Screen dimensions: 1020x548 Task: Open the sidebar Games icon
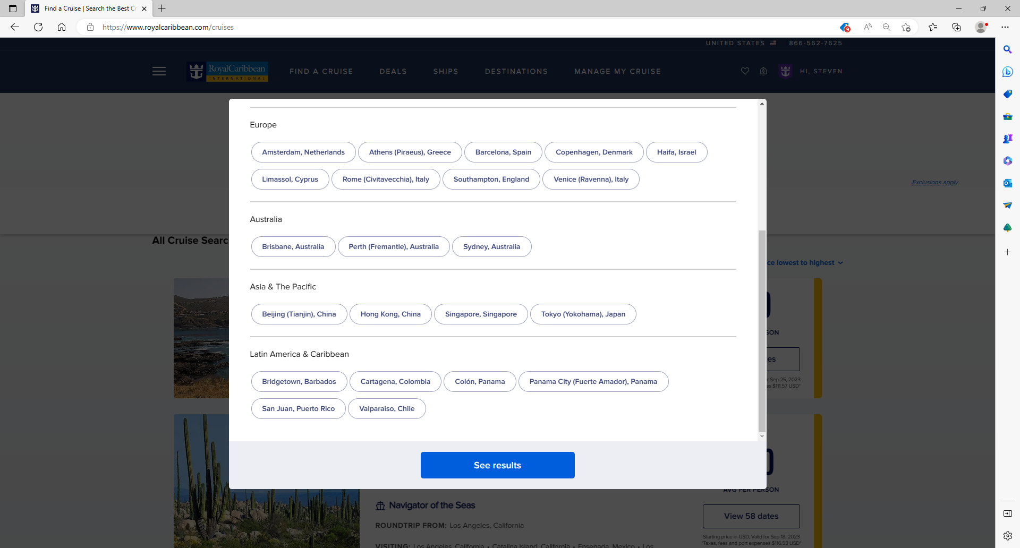point(1007,139)
